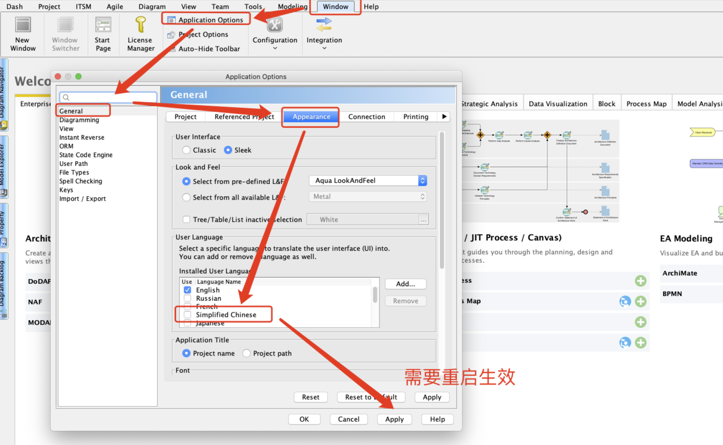The height and width of the screenshot is (445, 723).
Task: Click green plus icon beside ArchiMate row
Action: point(640,281)
